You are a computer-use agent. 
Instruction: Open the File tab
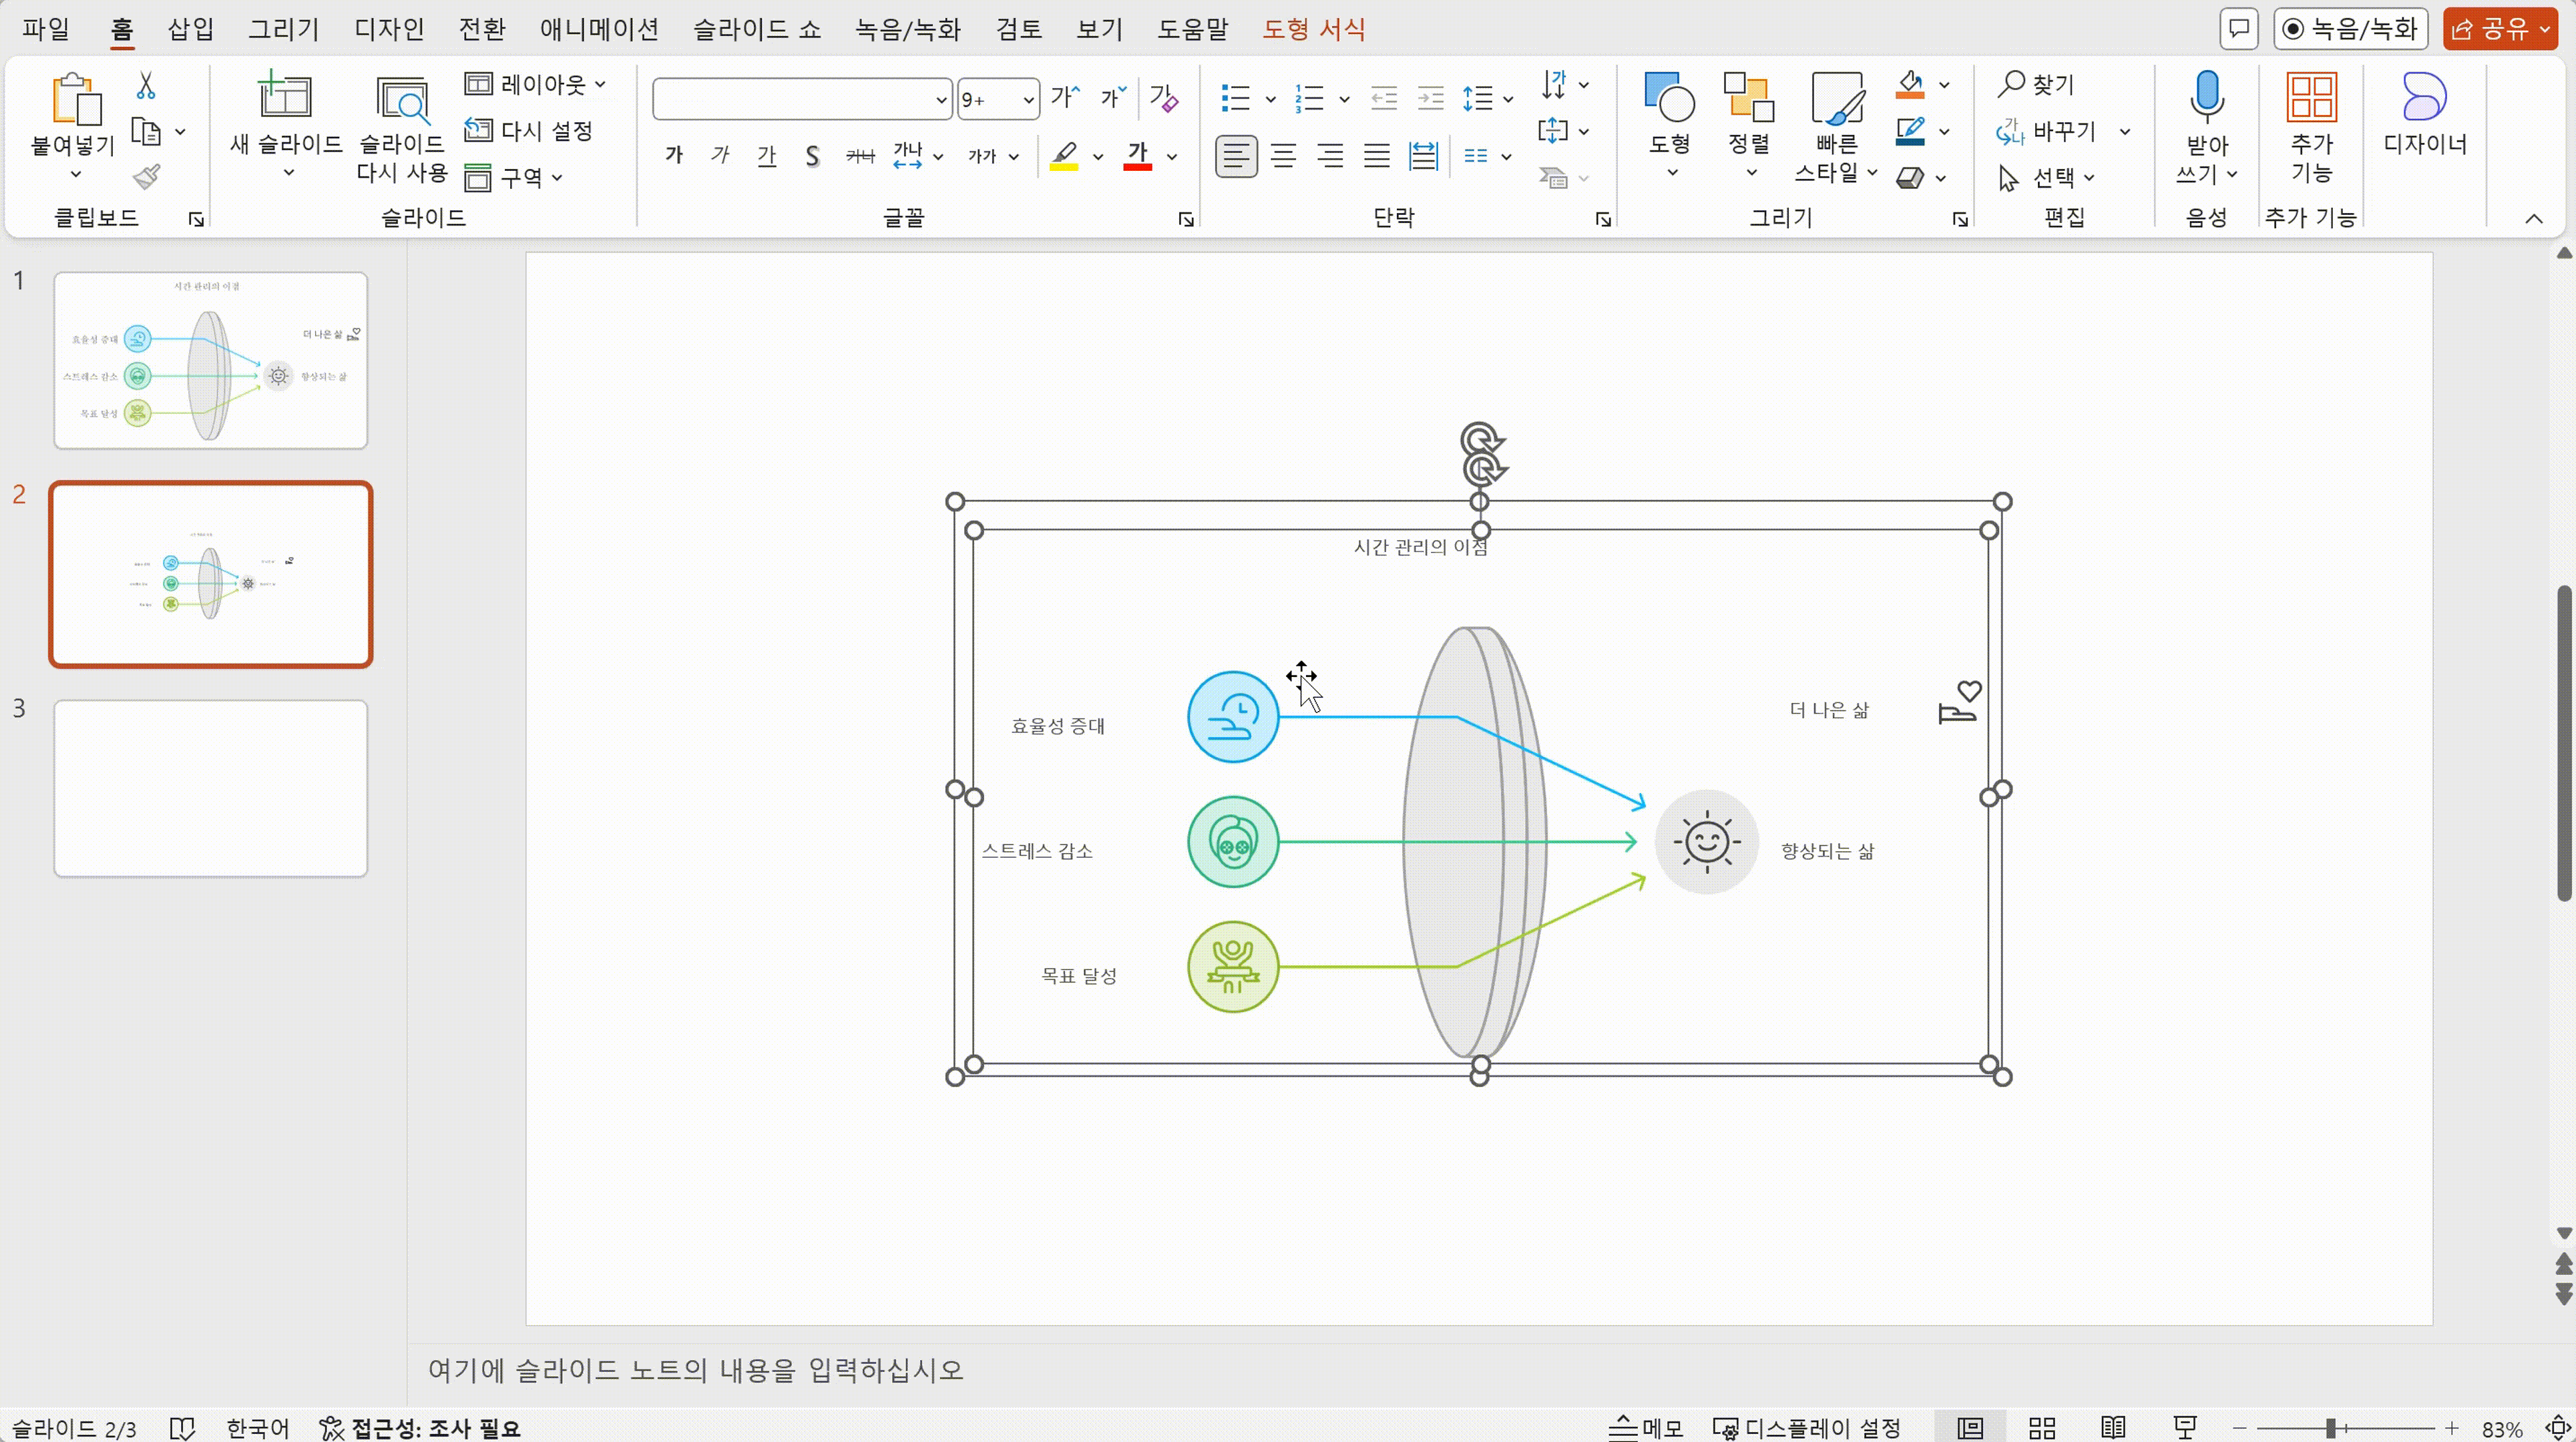[x=46, y=29]
